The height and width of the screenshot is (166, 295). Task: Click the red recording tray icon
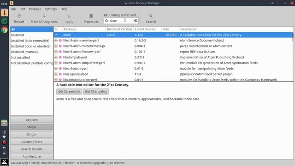[x=4, y=142]
